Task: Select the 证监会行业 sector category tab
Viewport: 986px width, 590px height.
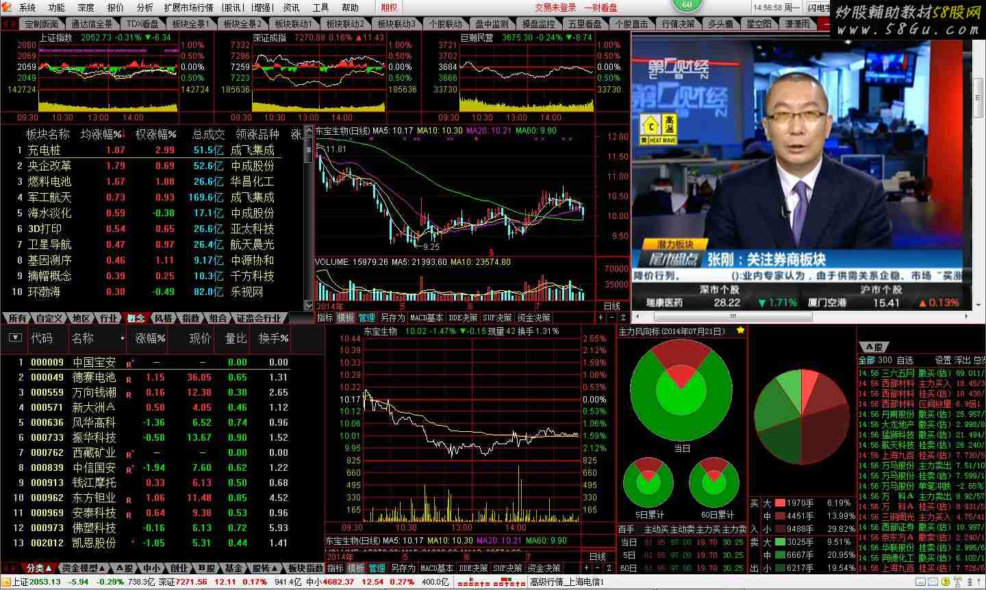Action: 259,318
